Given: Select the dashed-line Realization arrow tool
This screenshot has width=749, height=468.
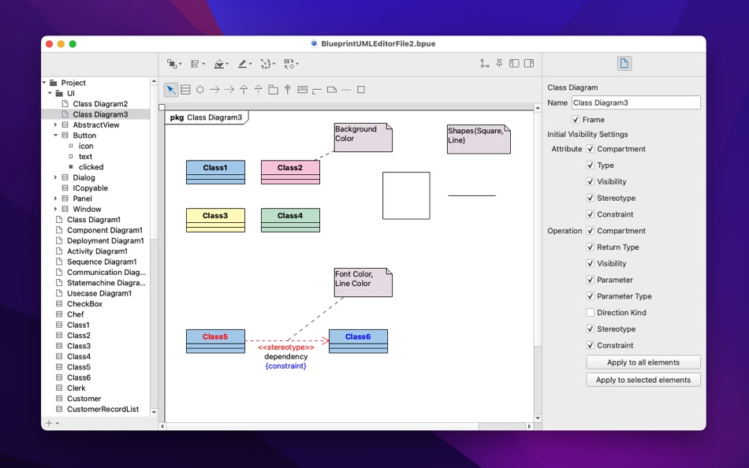Looking at the screenshot, I should (x=259, y=89).
